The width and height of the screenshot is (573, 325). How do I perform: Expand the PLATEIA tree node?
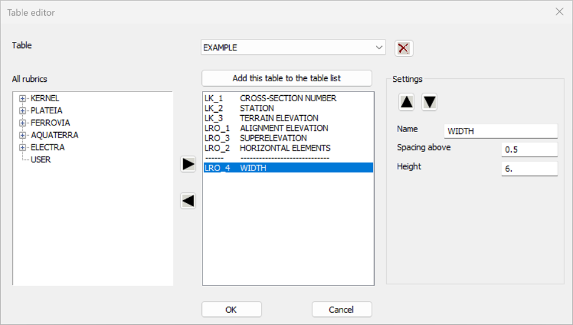tap(22, 110)
